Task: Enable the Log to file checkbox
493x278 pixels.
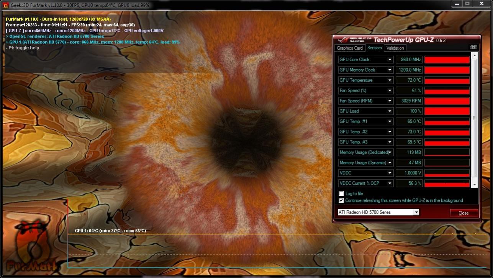Action: point(341,193)
